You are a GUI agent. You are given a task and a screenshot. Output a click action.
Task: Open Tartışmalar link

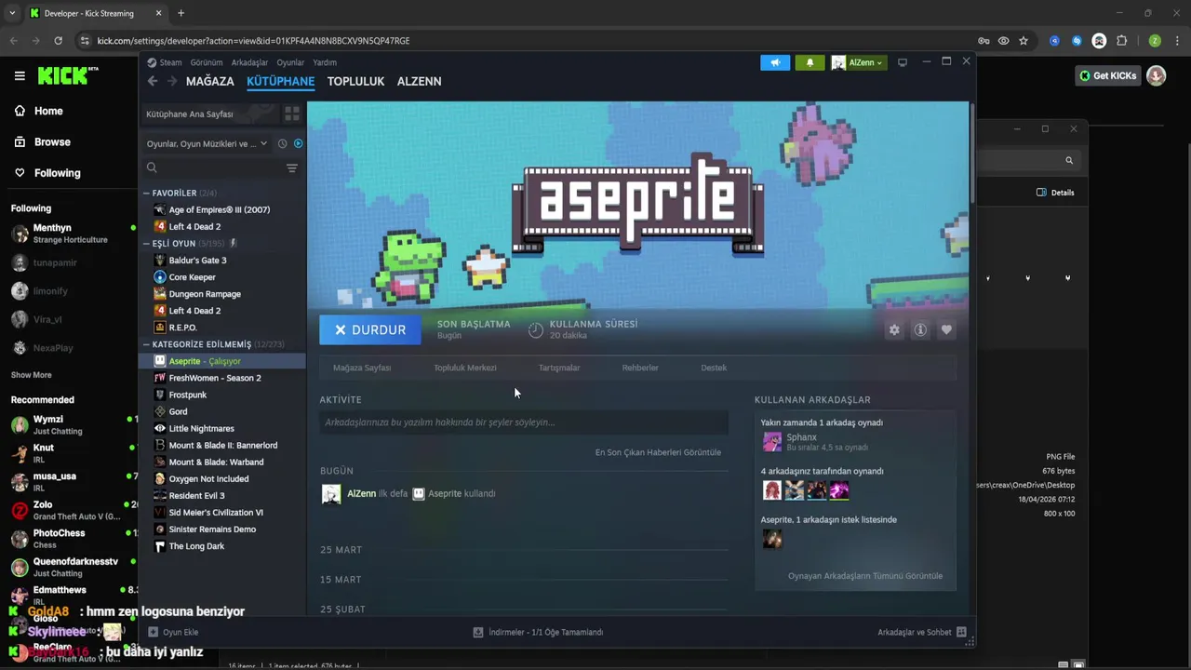pyautogui.click(x=559, y=368)
